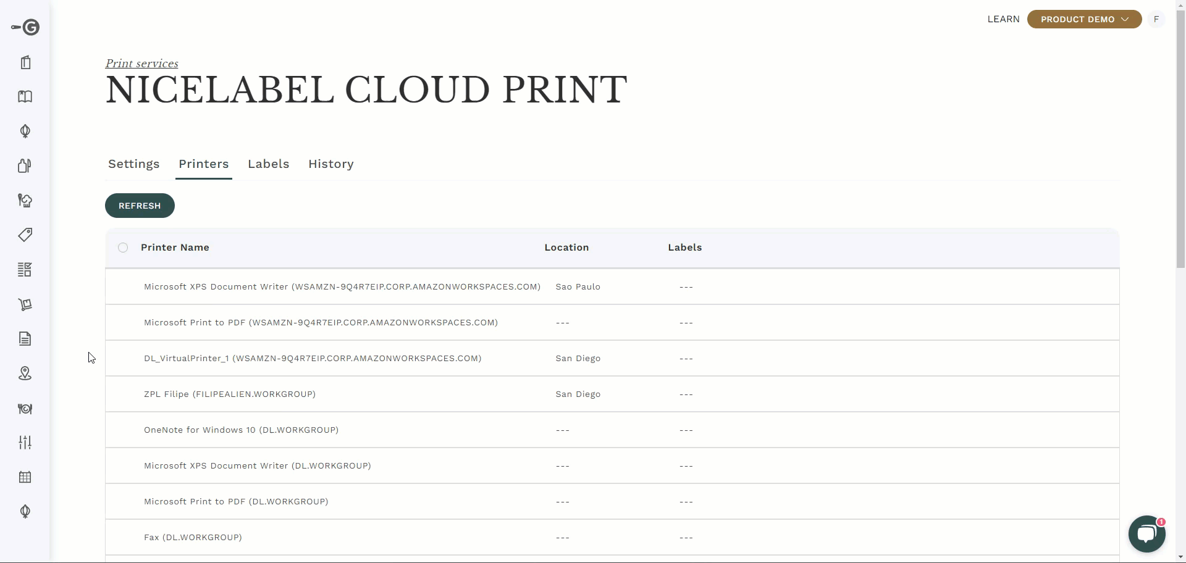1186x563 pixels.
Task: Select Microsoft XPS Document Writer (DL.WORKGROUP) row
Action: pos(612,465)
